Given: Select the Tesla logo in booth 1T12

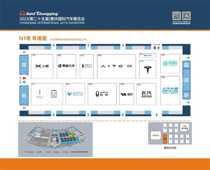Looking at the screenshot, I should [x=148, y=70].
